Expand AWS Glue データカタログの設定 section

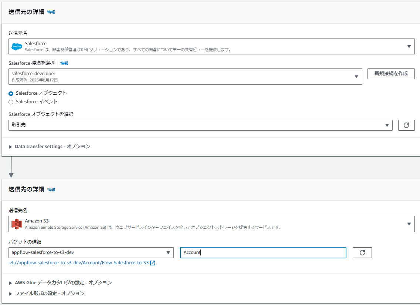click(x=61, y=283)
